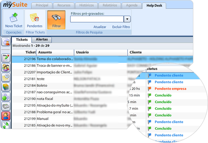
Task: Click the Atualizar link
Action: tap(100, 27)
